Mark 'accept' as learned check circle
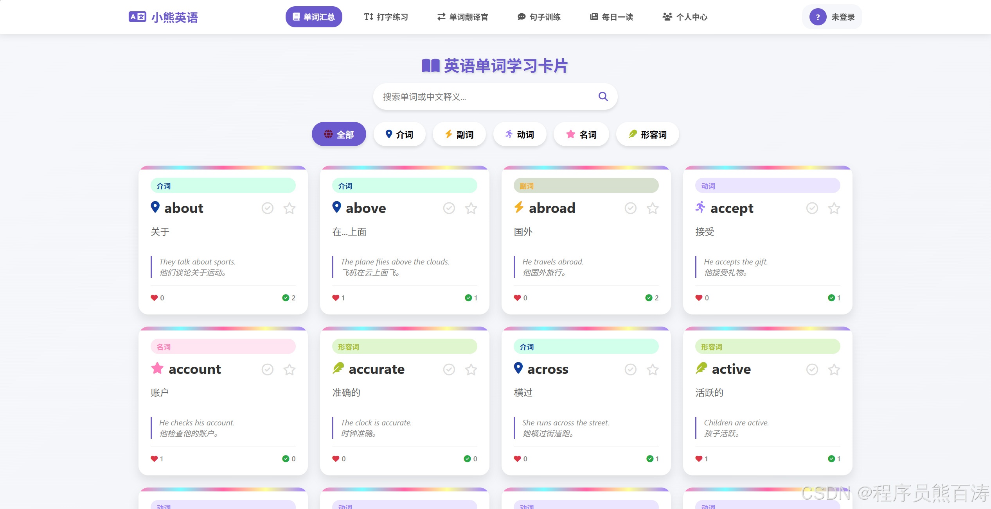 tap(812, 208)
